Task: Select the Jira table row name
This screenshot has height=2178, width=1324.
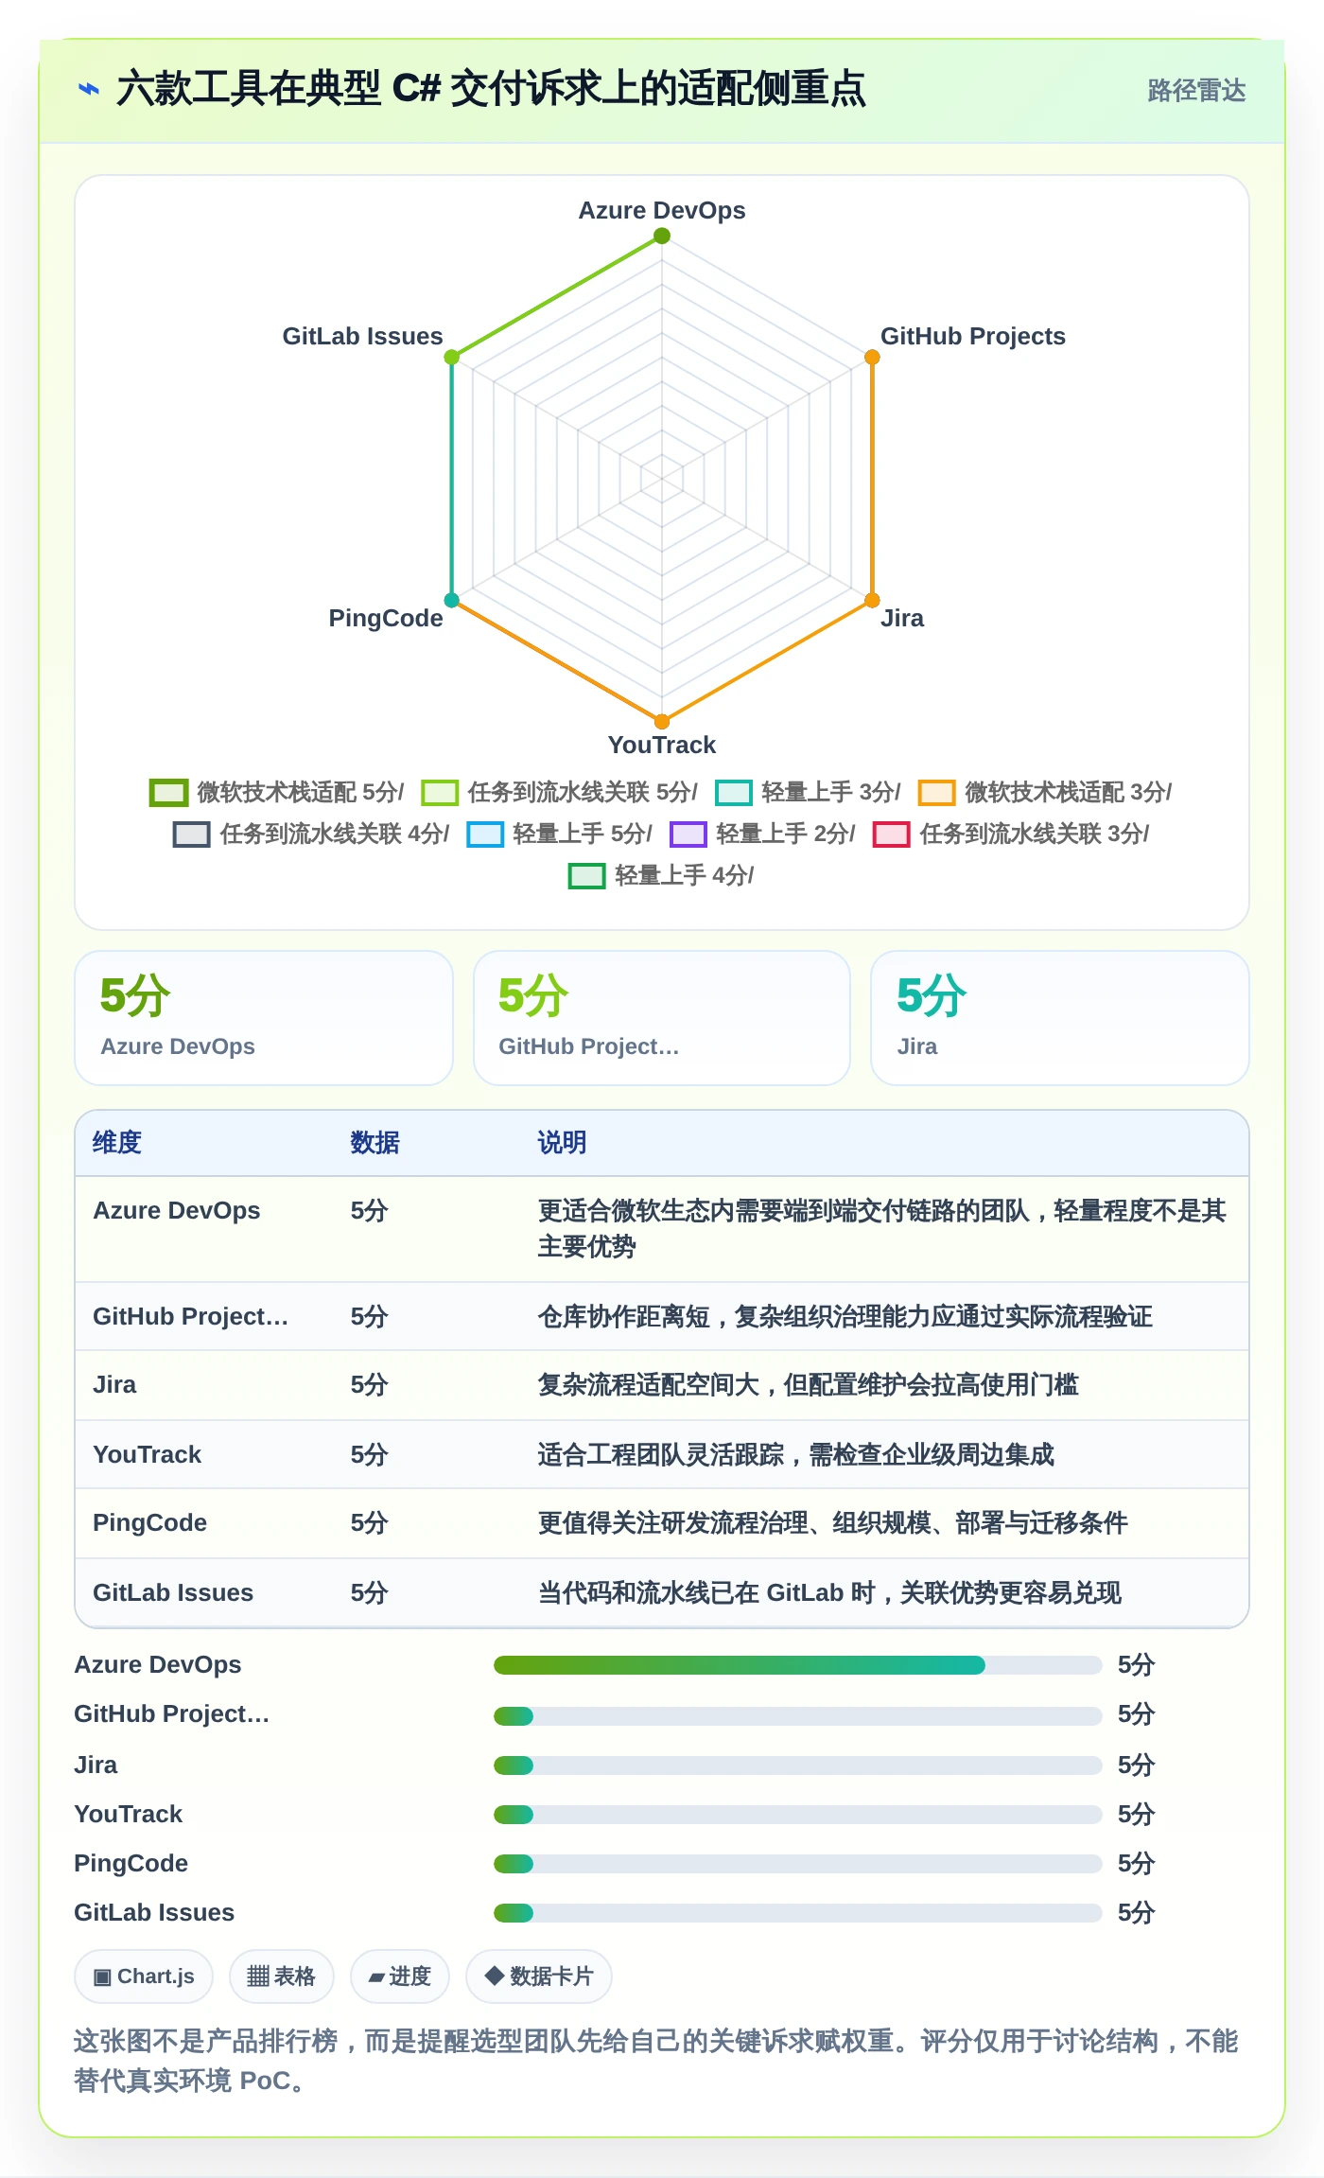Action: [114, 1385]
